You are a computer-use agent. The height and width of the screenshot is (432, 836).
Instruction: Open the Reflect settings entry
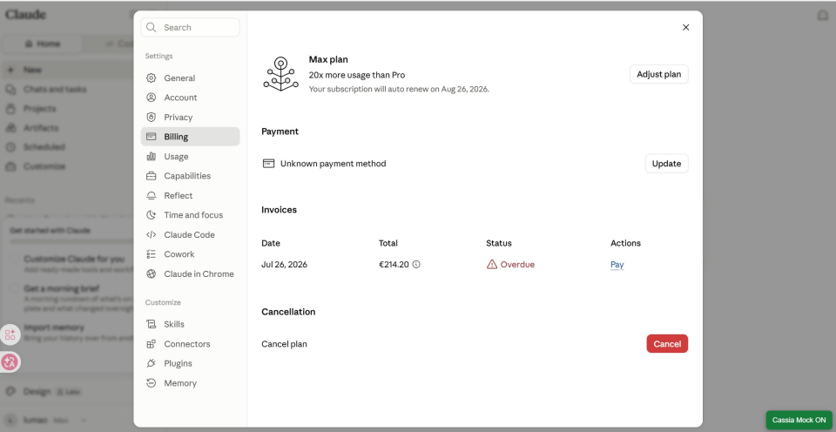pos(191,196)
